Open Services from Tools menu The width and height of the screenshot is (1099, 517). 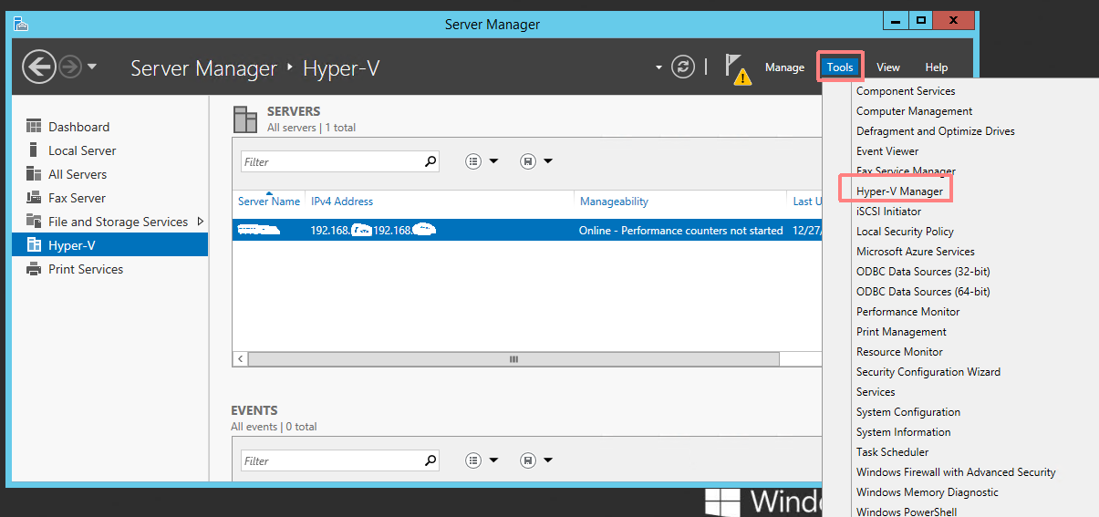[x=876, y=392]
